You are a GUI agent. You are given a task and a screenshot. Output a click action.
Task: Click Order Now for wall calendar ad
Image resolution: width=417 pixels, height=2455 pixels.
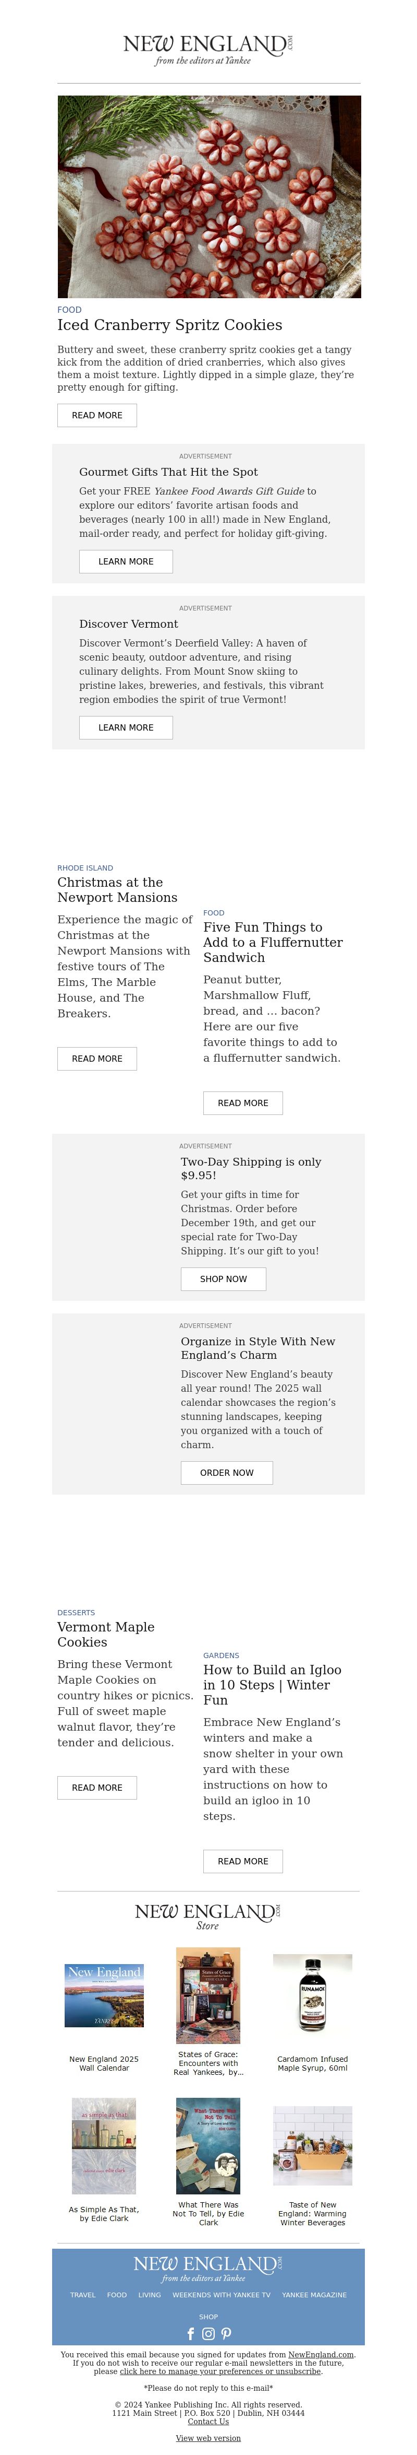tap(227, 1473)
